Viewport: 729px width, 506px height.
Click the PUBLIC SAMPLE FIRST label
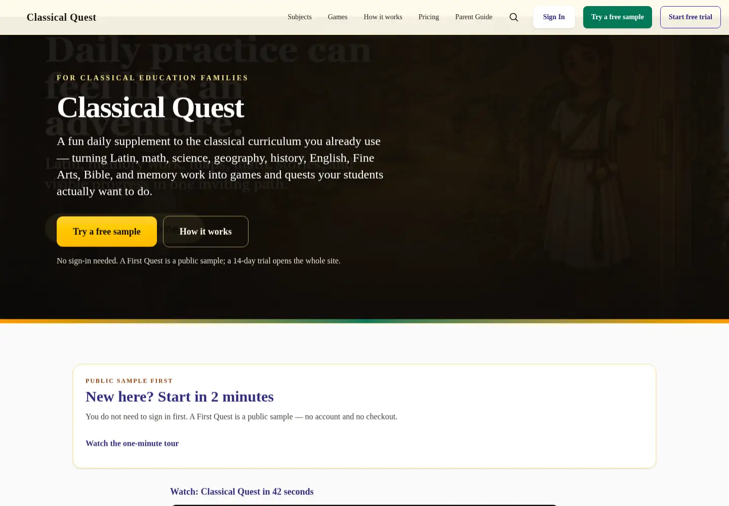[129, 381]
